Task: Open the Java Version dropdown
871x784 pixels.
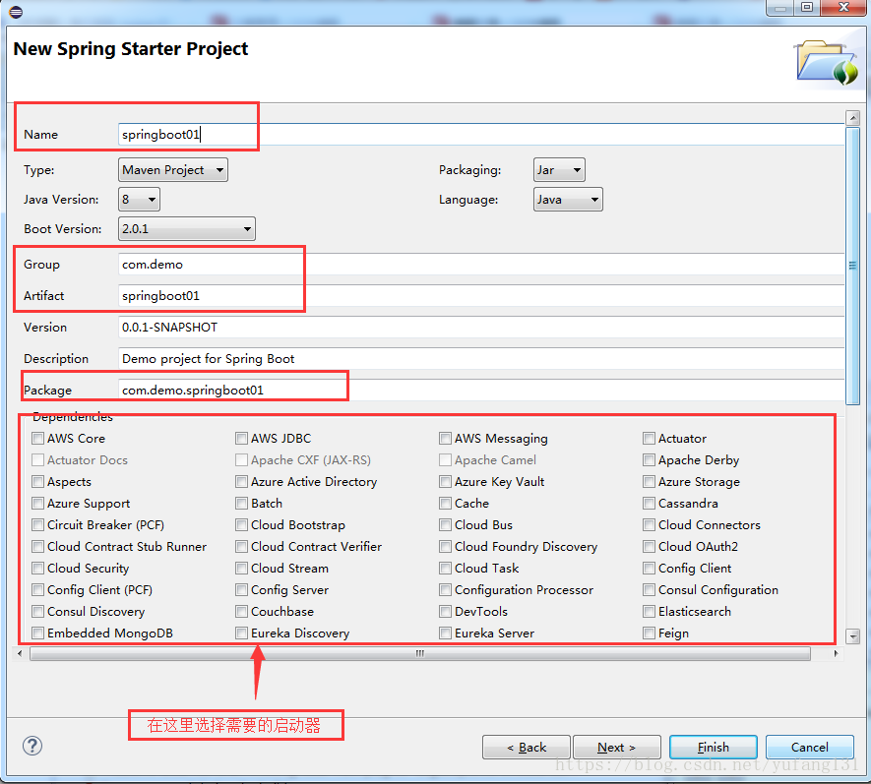Action: pos(139,200)
